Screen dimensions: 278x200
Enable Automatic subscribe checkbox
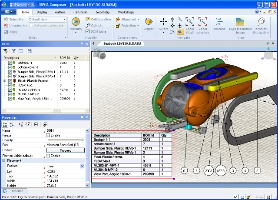coord(31,25)
